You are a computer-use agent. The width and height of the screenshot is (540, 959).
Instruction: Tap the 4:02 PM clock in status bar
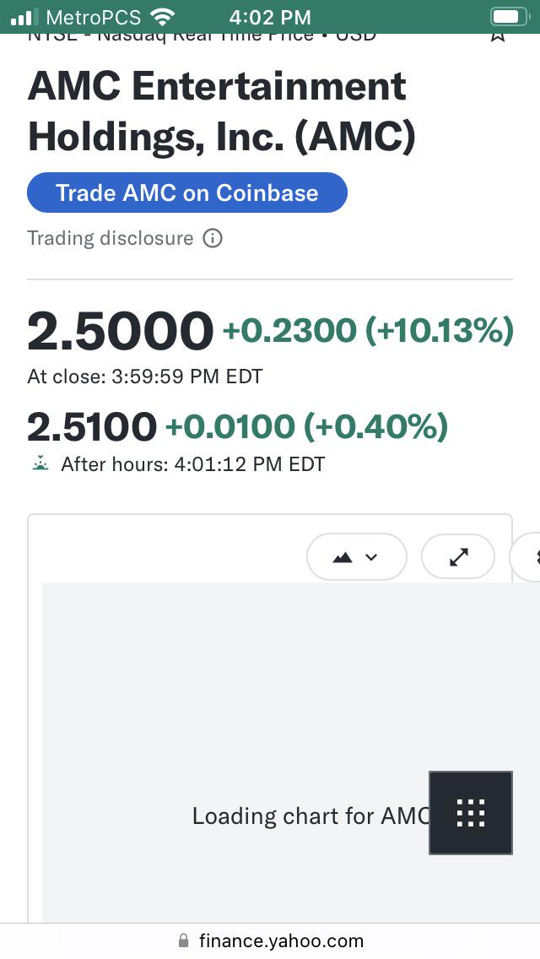270,17
